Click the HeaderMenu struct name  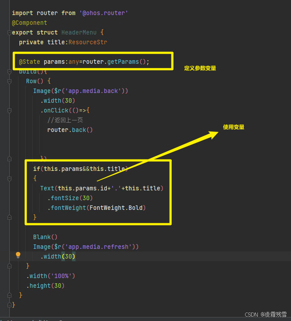coord(79,33)
